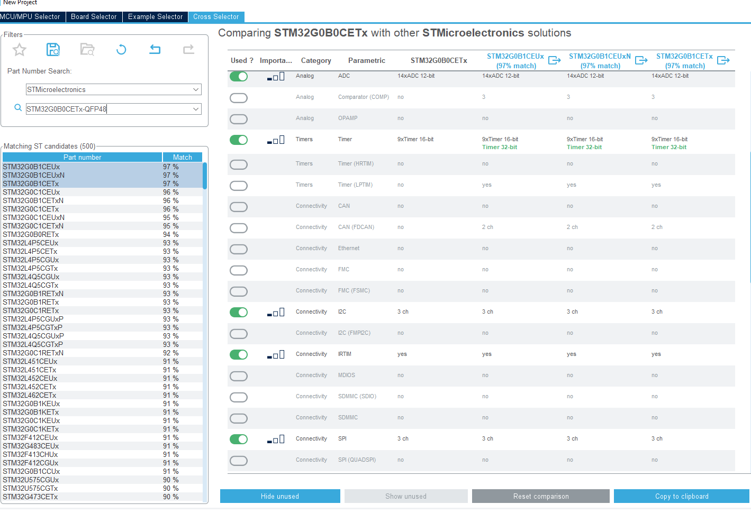Click the redo arrow icon in Filters
Viewport: 751px width, 513px height.
188,50
